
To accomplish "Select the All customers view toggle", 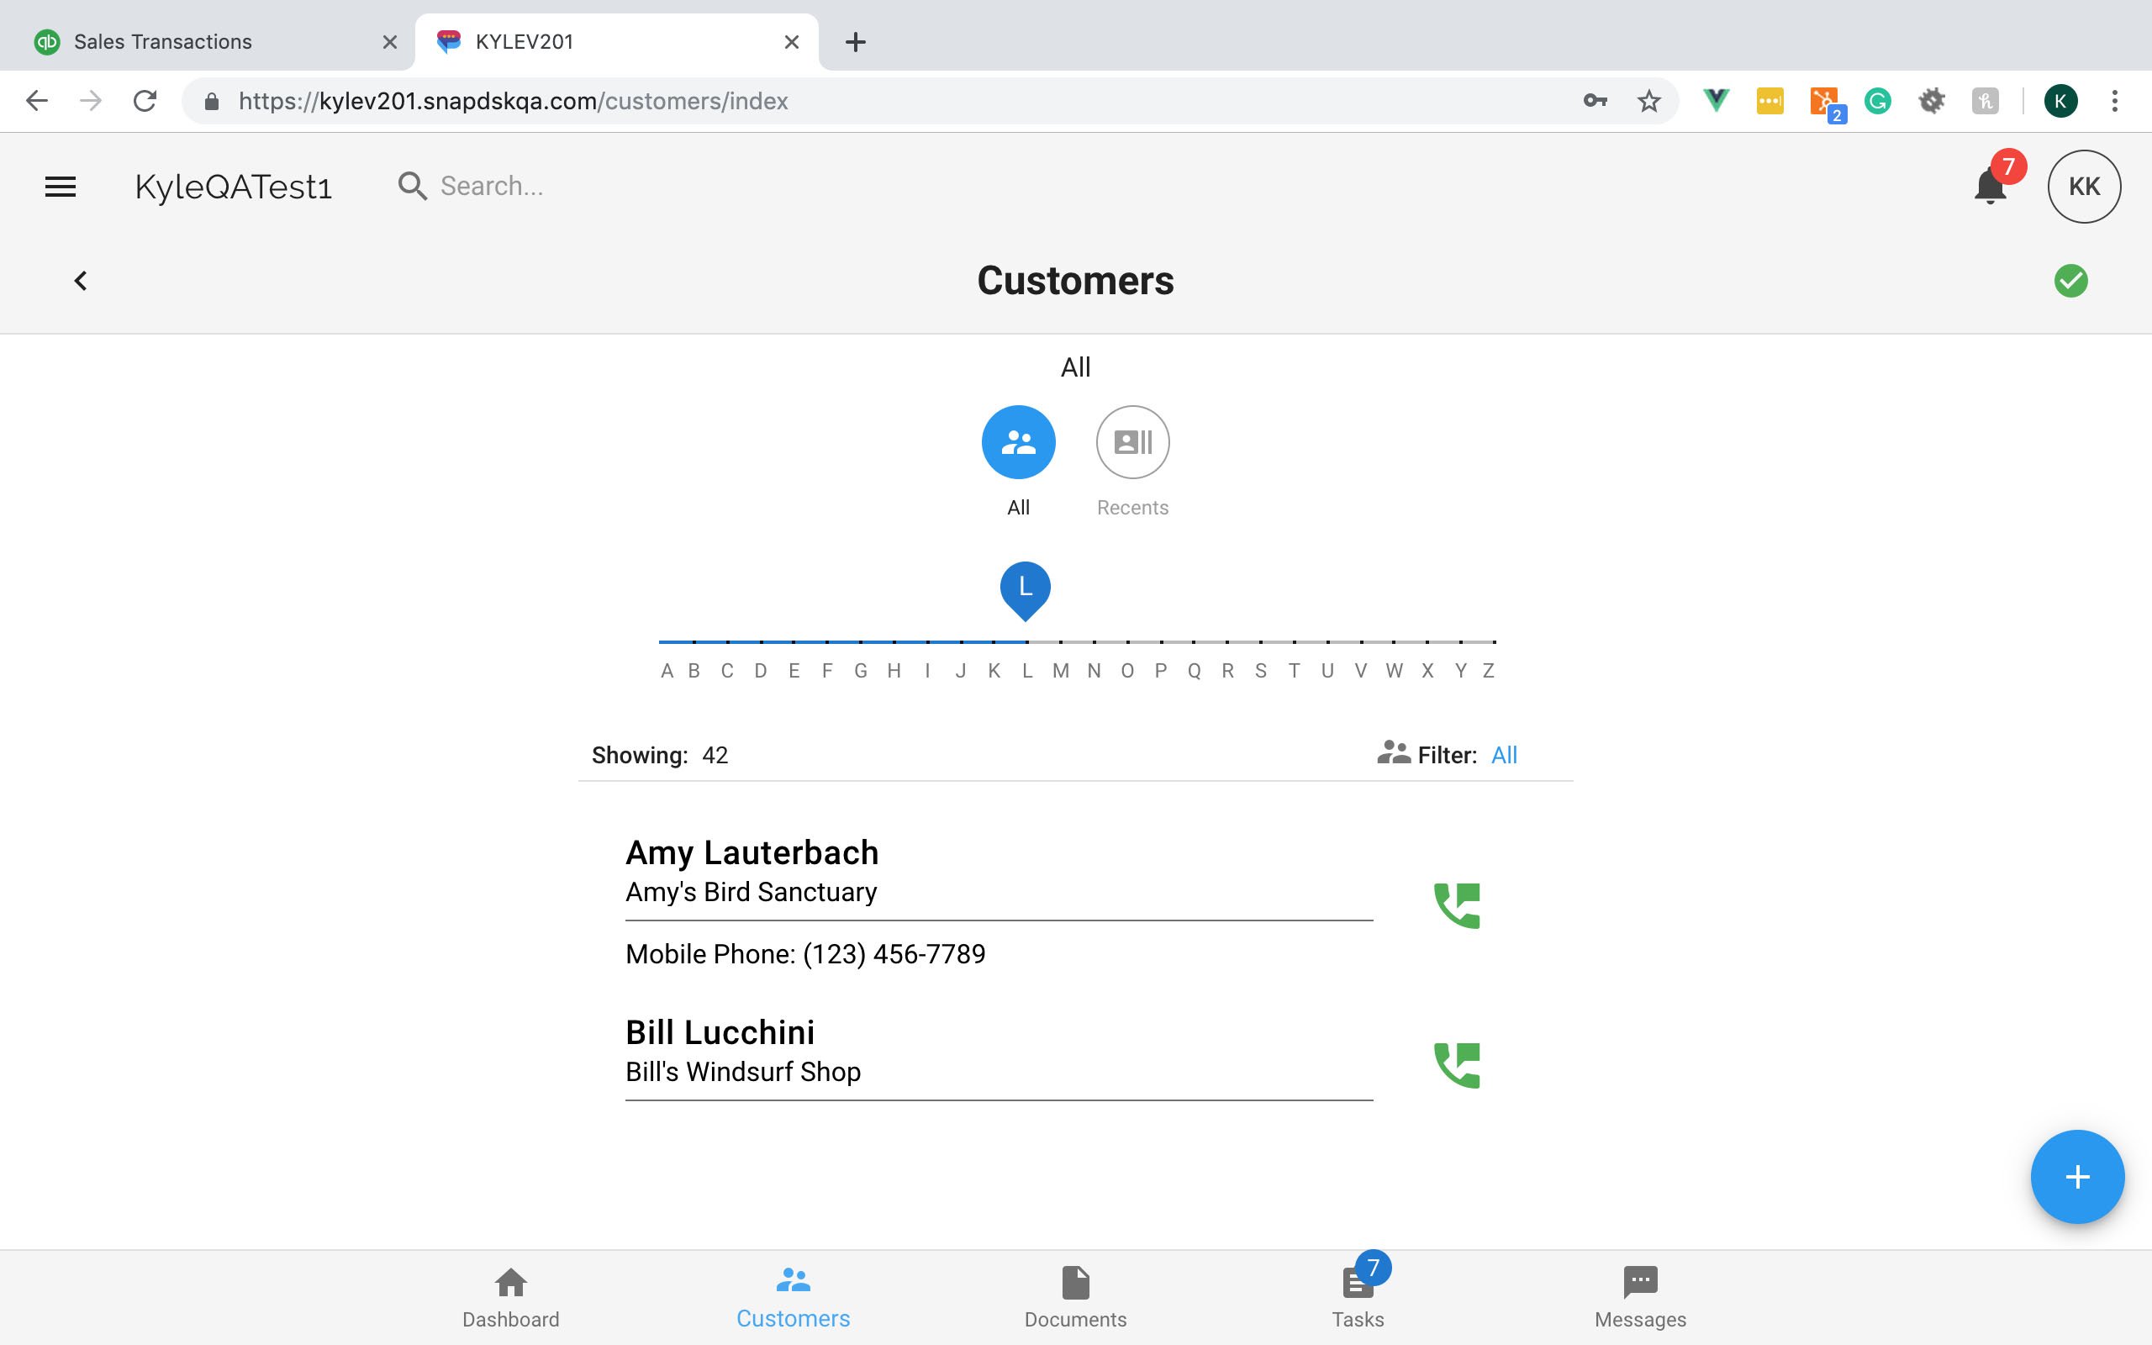I will point(1018,442).
